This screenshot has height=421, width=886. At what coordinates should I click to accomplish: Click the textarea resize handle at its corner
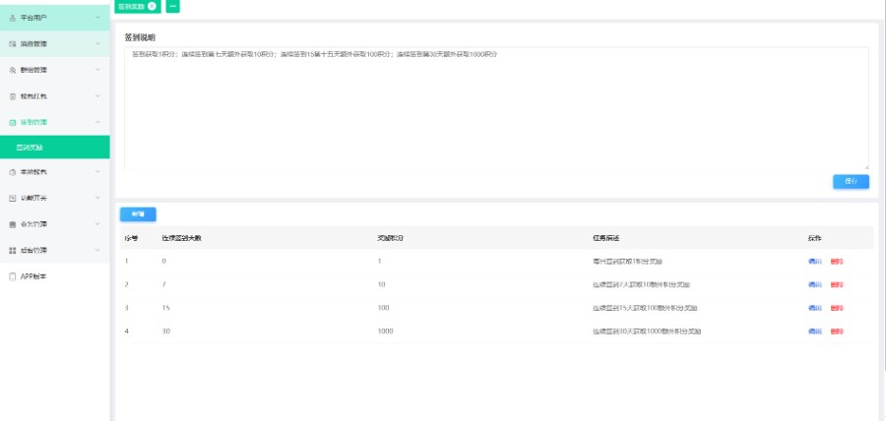(865, 166)
